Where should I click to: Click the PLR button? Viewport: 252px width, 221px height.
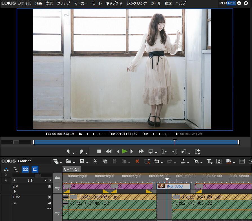(223, 3)
